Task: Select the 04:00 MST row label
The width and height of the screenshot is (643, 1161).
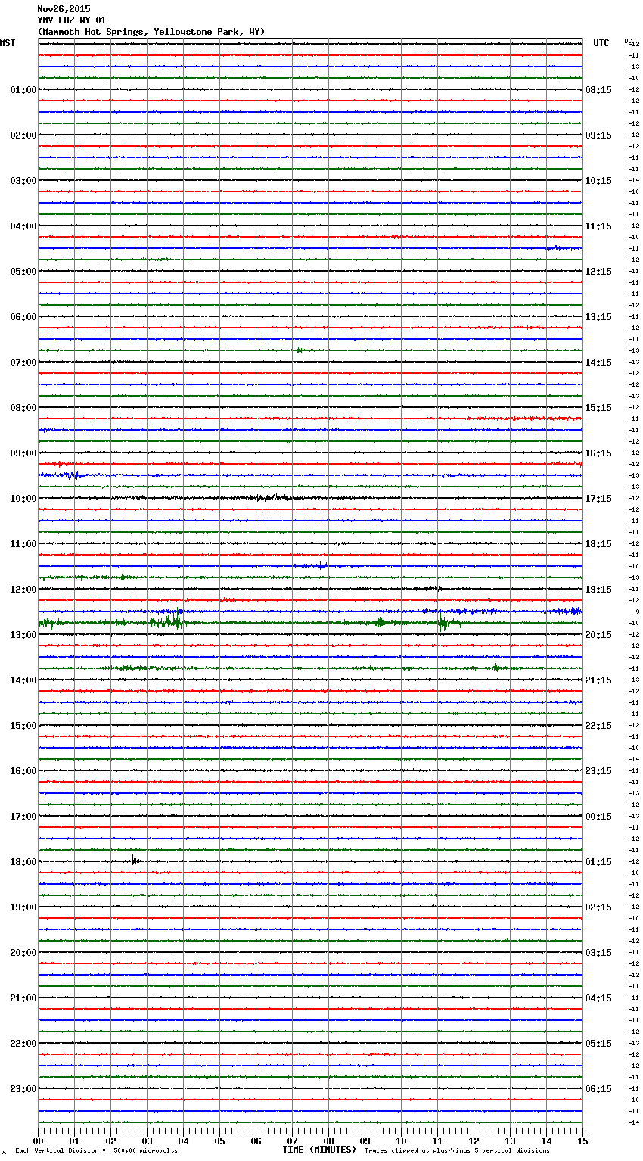Action: [23, 226]
